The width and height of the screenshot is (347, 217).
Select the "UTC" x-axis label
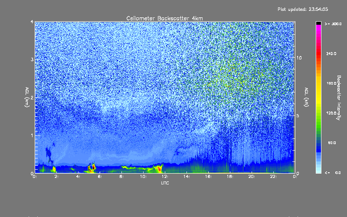(x=165, y=183)
